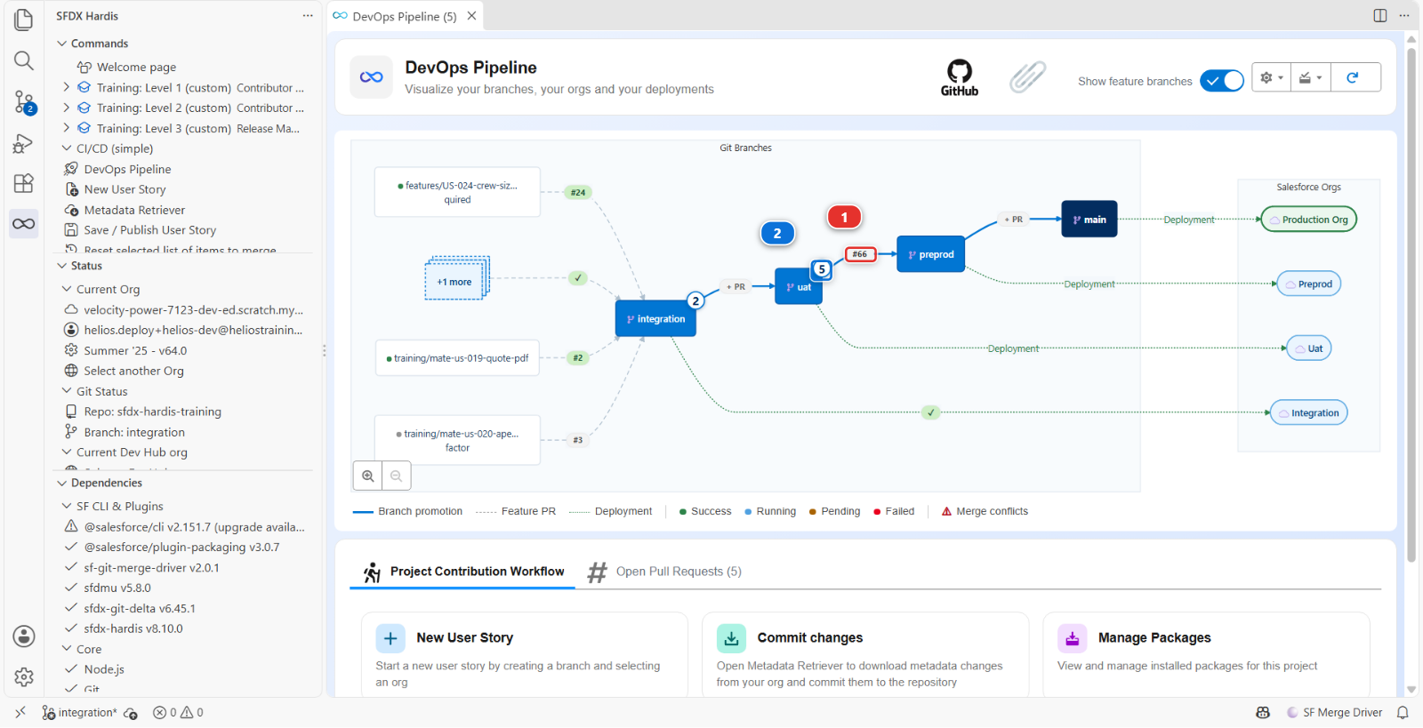Zoom out on the pipeline diagram

tap(397, 476)
